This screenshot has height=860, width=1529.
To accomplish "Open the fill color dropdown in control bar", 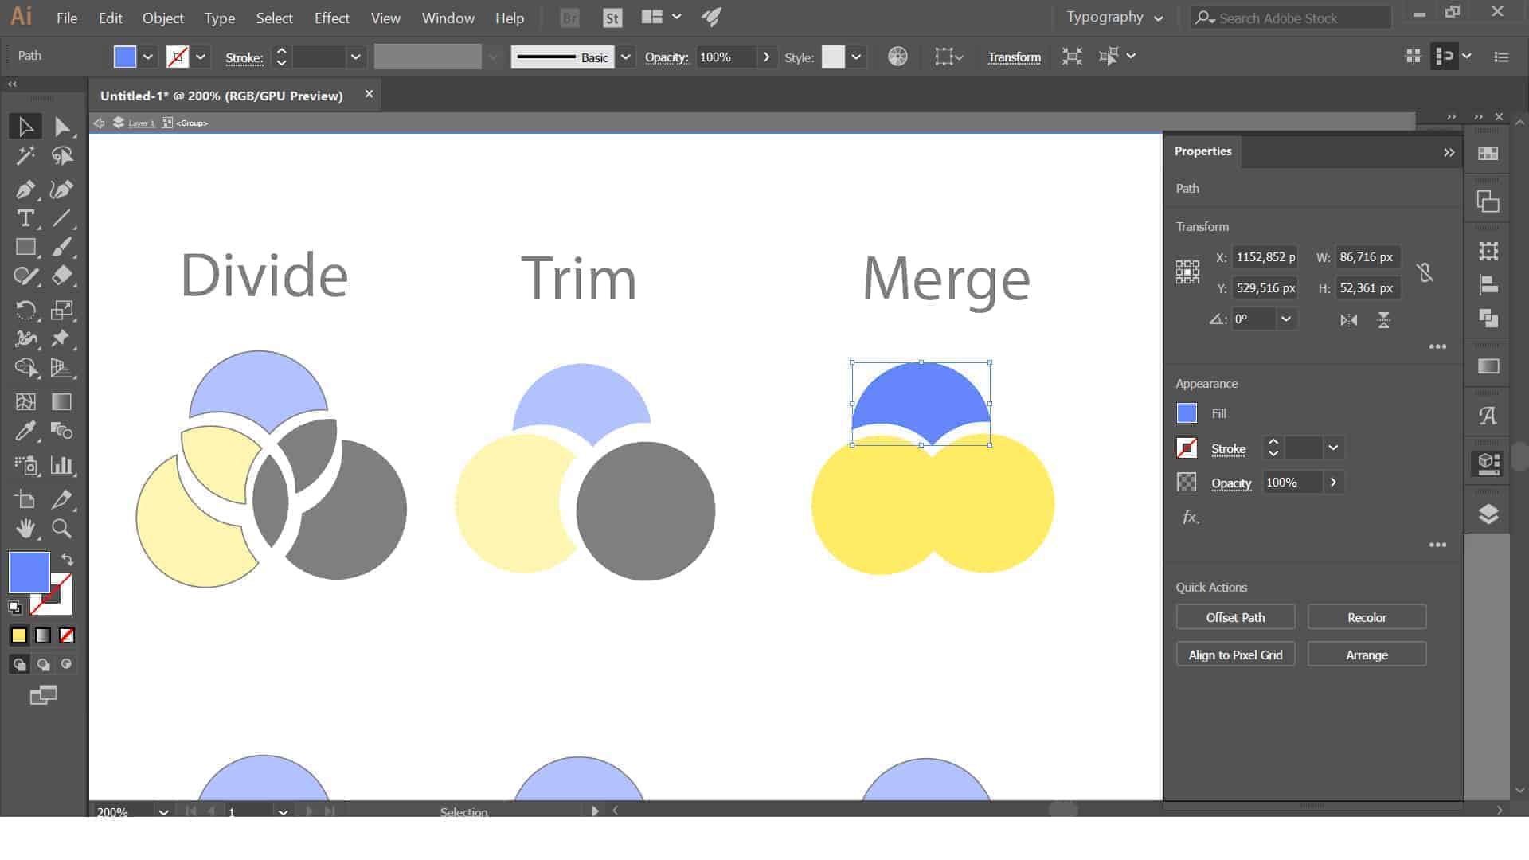I will click(x=147, y=57).
